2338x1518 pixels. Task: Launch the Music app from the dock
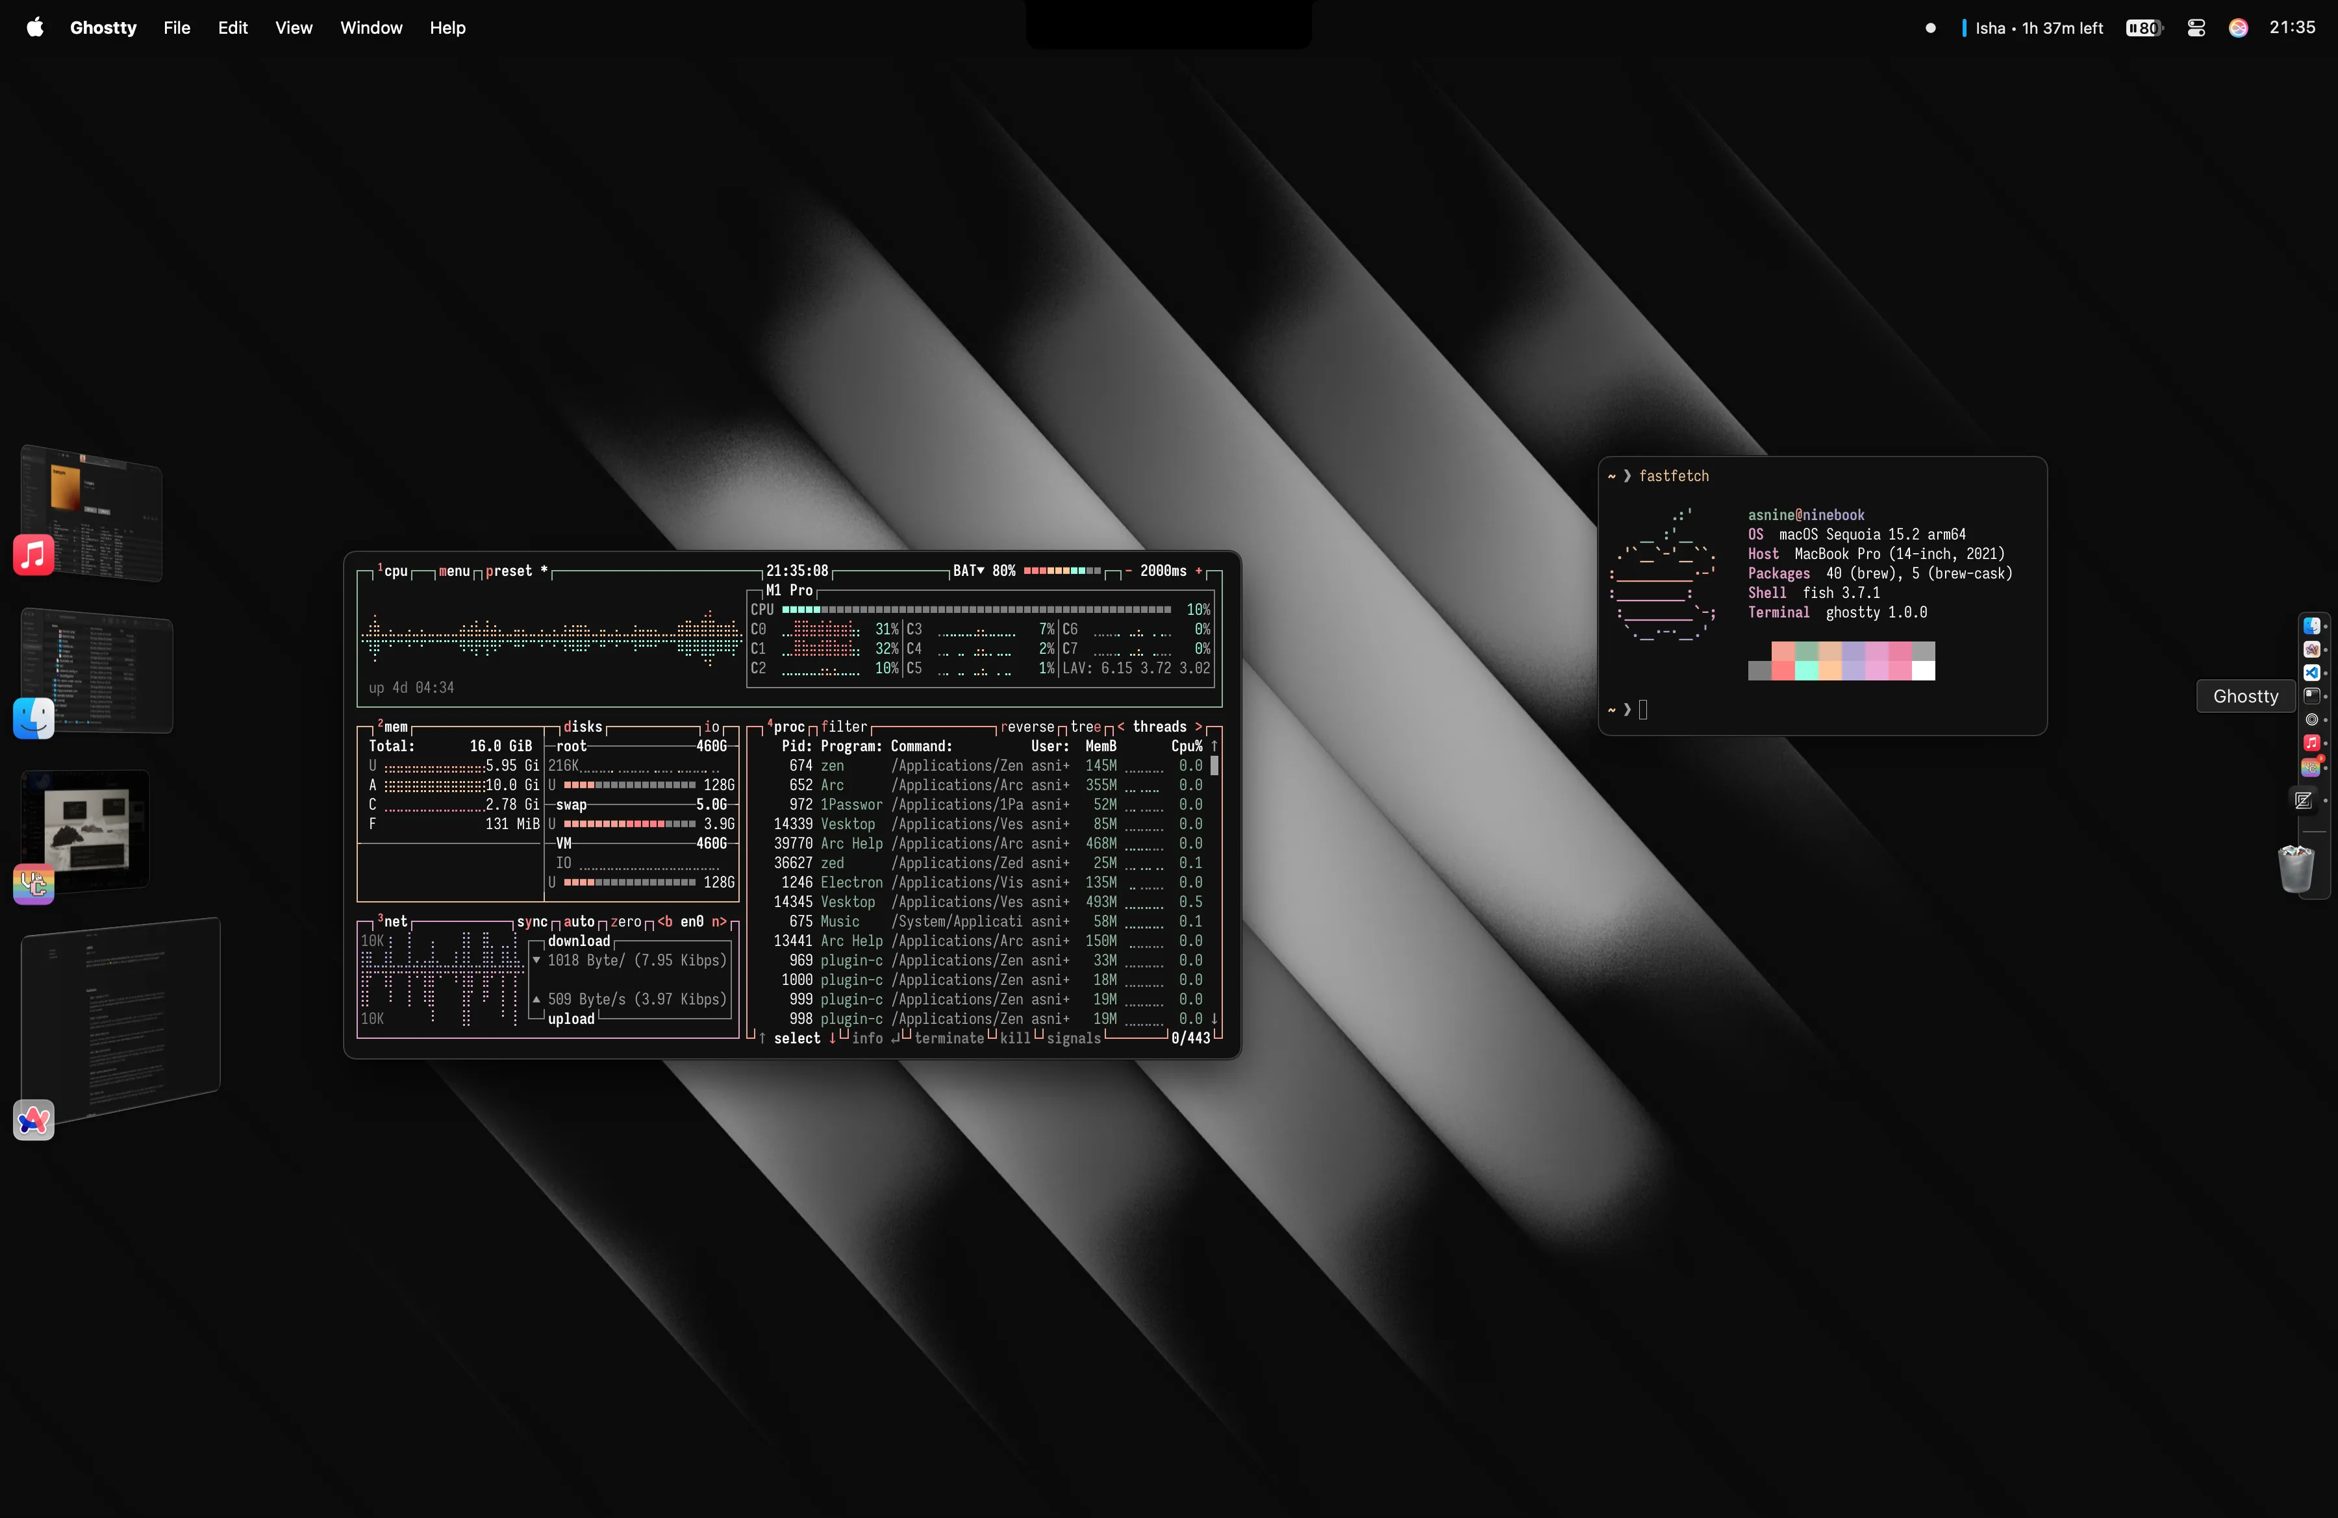point(2313,742)
